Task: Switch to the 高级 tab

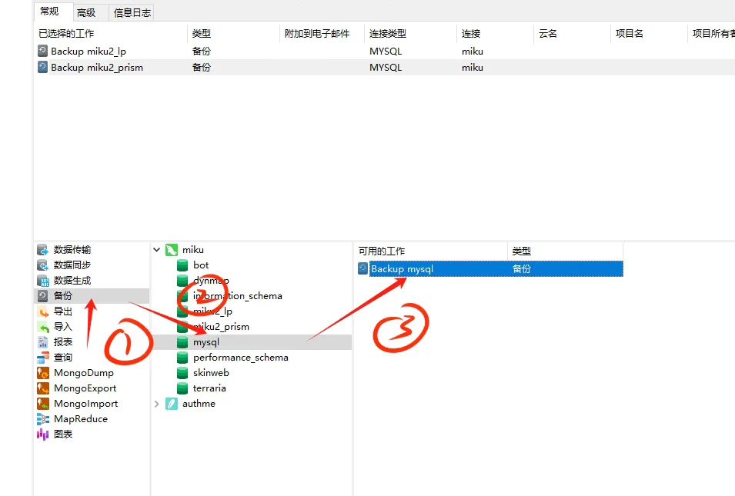Action: (86, 12)
